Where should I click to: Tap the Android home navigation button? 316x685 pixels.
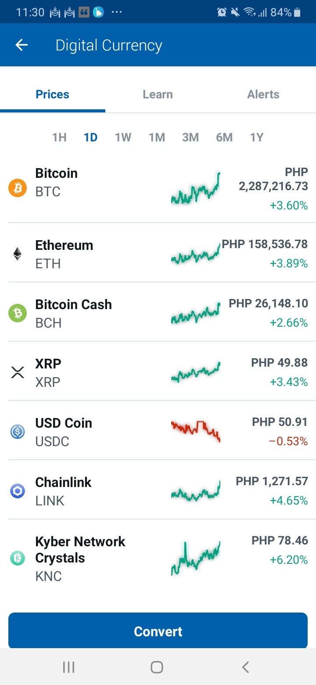[157, 667]
